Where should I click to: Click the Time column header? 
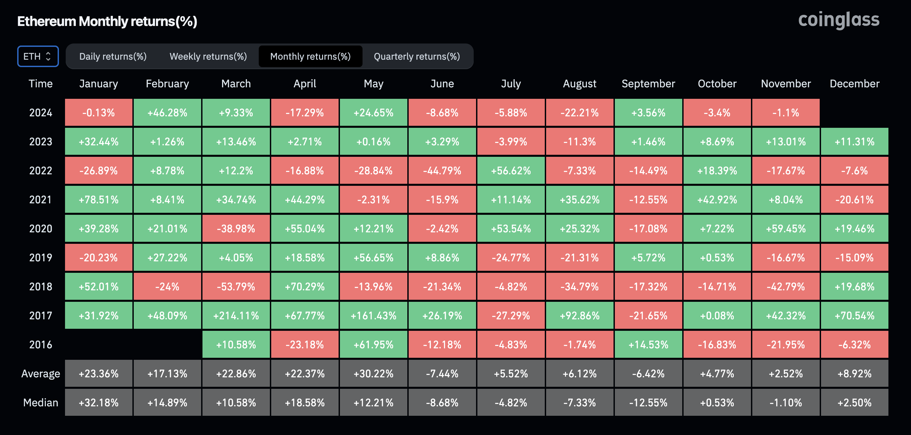pos(41,84)
